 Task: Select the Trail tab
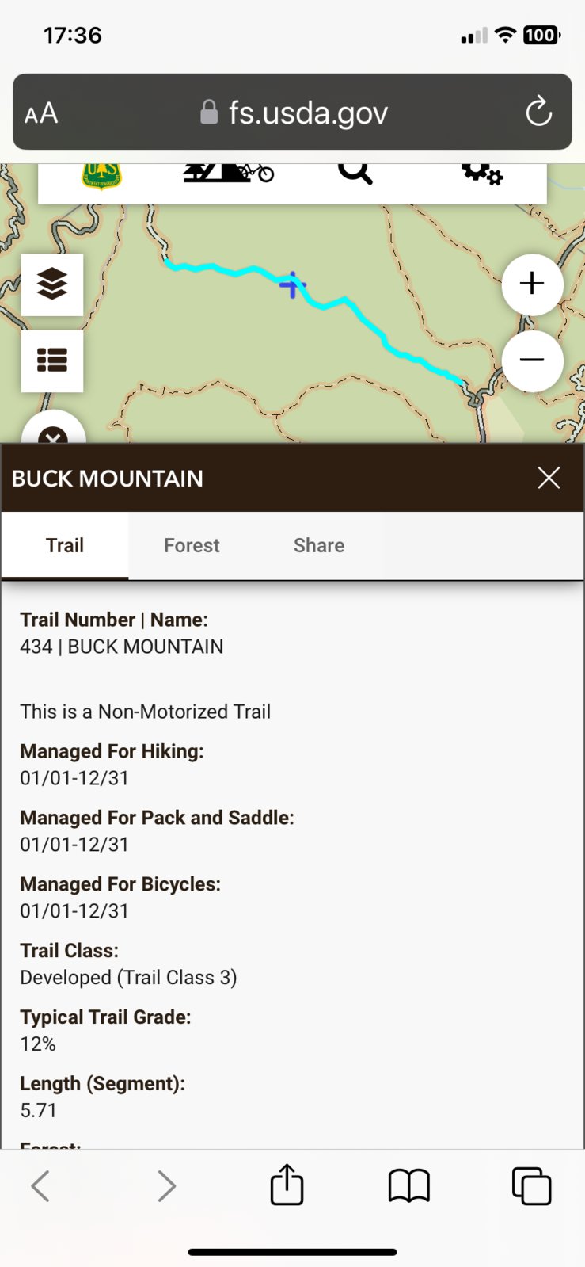click(x=65, y=545)
